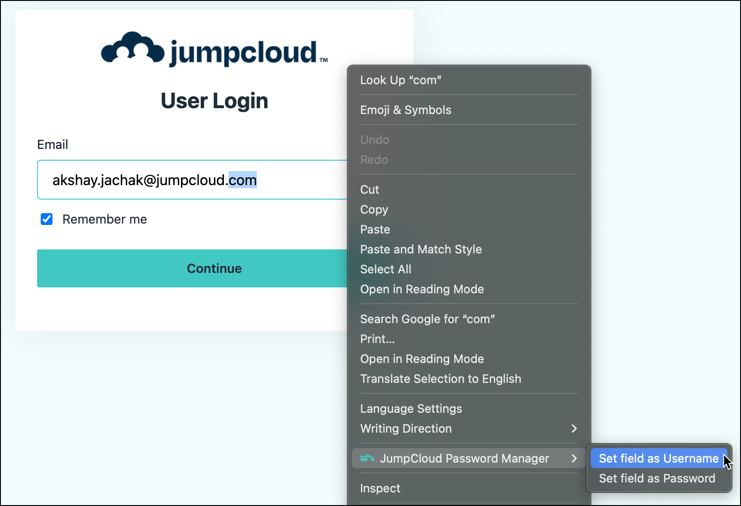Viewport: 741px width, 506px height.
Task: Click Look Up "com" menu entry
Action: (x=401, y=80)
